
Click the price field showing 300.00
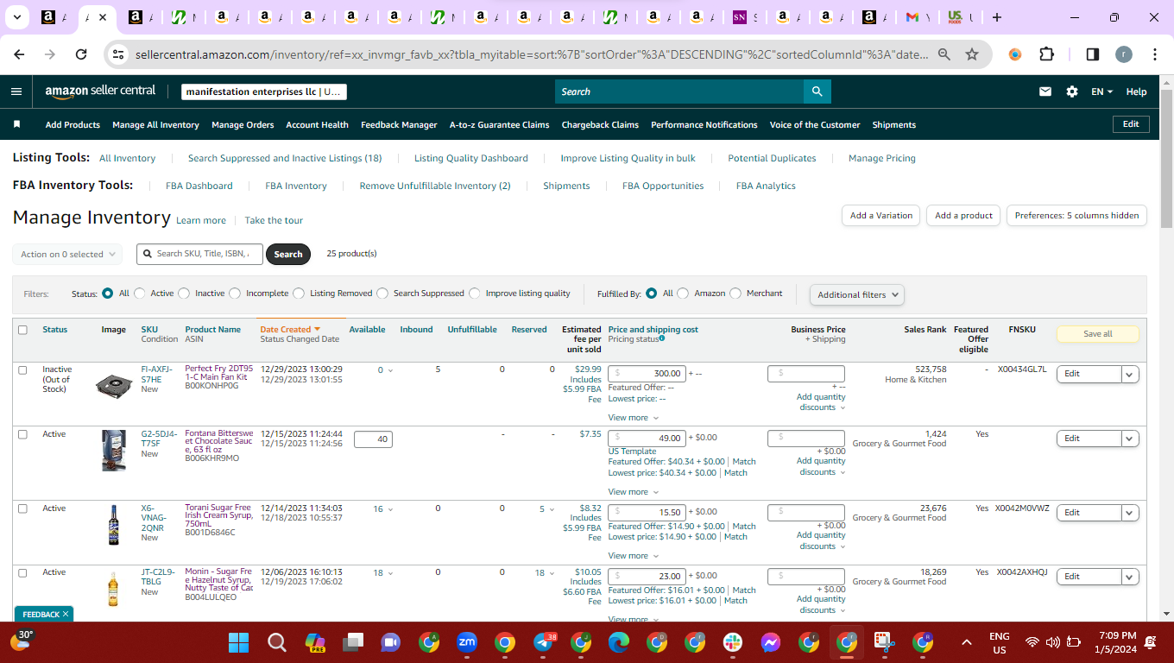pyautogui.click(x=647, y=374)
